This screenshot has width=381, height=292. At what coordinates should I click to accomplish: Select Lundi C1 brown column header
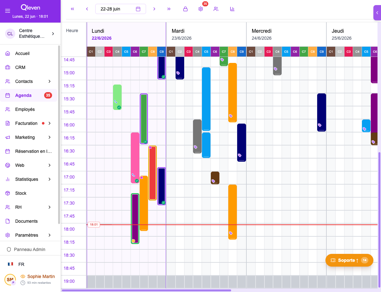(91, 51)
